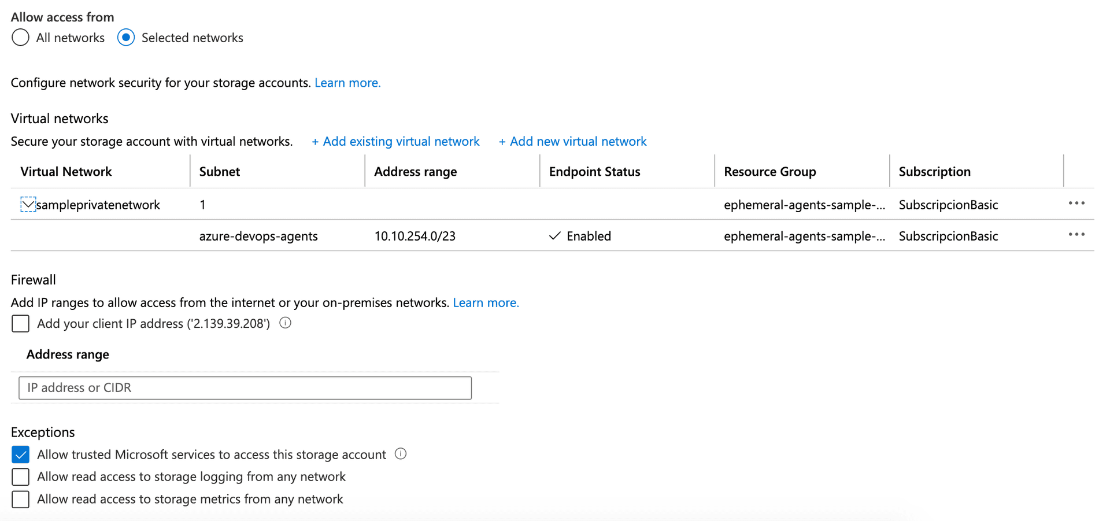Viewport: 1110px width, 521px height.
Task: Click Learn more in the Firewall section
Action: coord(485,302)
